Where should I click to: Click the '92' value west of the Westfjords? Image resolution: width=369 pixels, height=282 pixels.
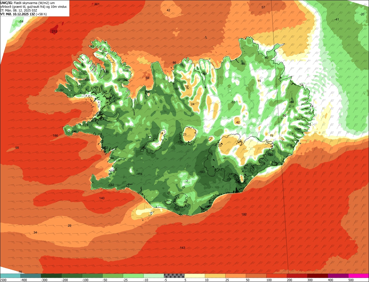62,90
